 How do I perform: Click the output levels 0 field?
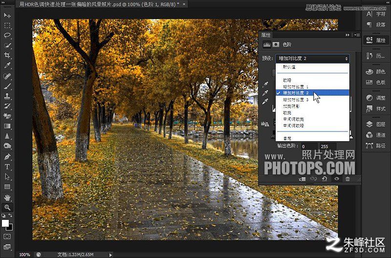pyautogui.click(x=309, y=146)
